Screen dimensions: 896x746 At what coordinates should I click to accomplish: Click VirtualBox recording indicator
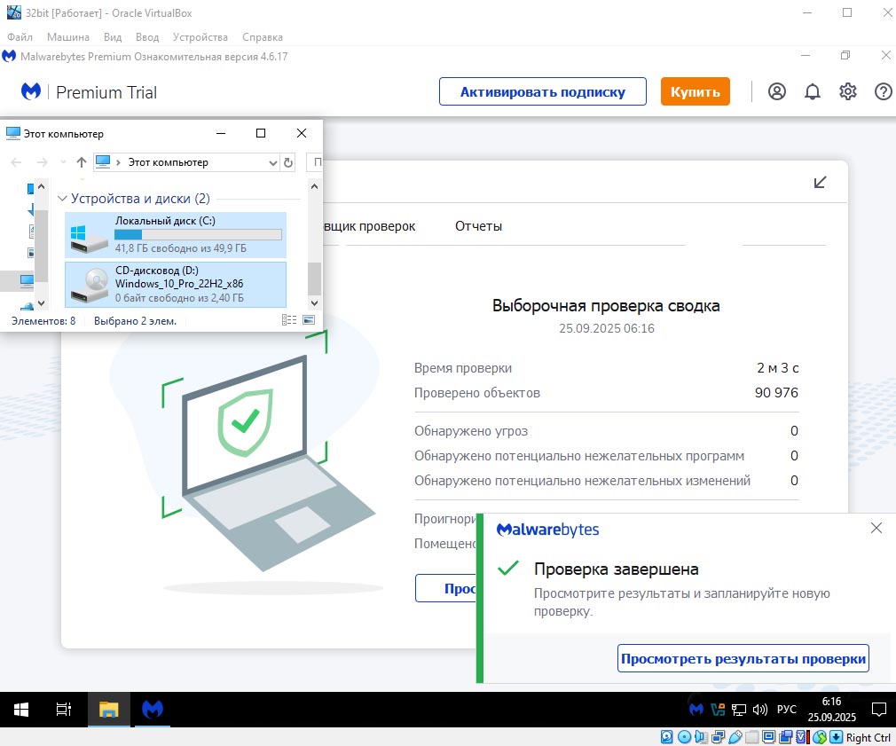[x=786, y=737]
